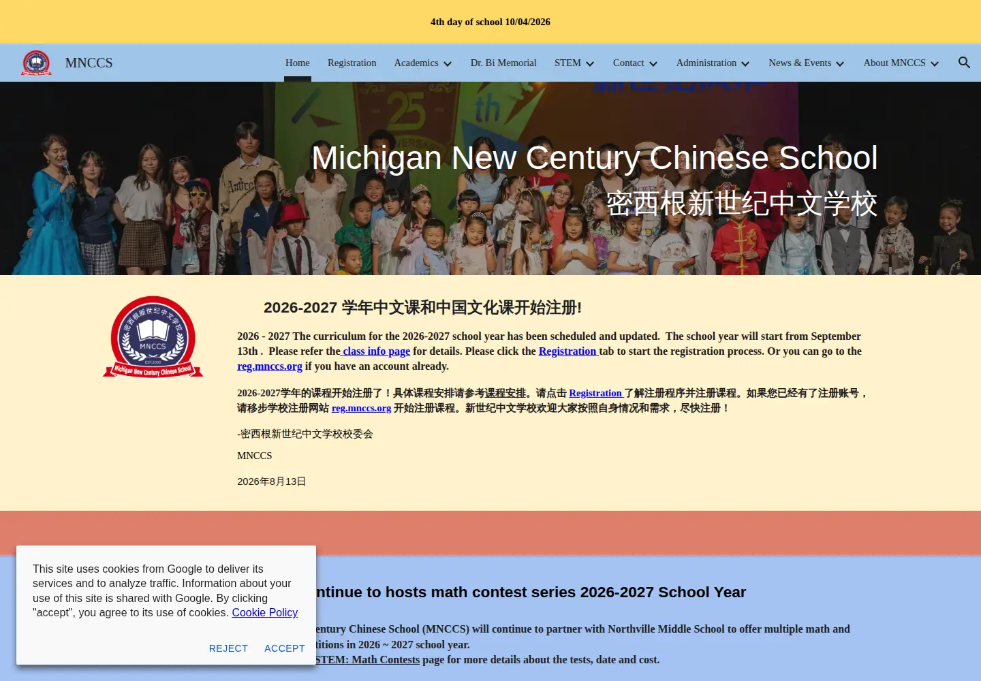Open reg.mnccs.org link in English paragraph

tap(270, 366)
